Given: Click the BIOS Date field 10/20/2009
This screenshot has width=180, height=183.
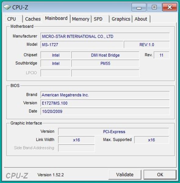Looking at the screenshot, I should [105, 111].
